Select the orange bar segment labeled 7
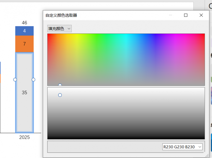This screenshot has width=212, height=158. click(24, 44)
